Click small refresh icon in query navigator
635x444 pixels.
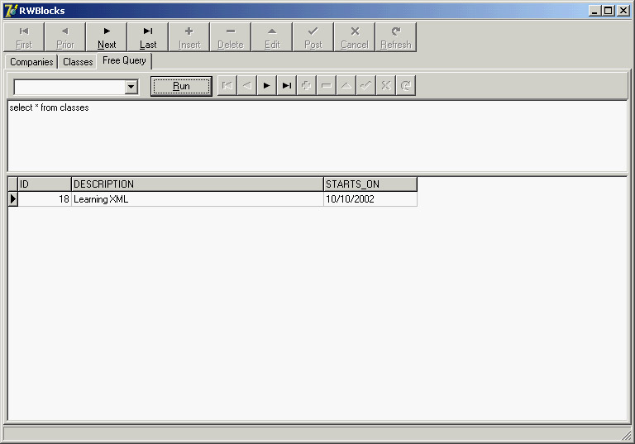[x=405, y=86]
